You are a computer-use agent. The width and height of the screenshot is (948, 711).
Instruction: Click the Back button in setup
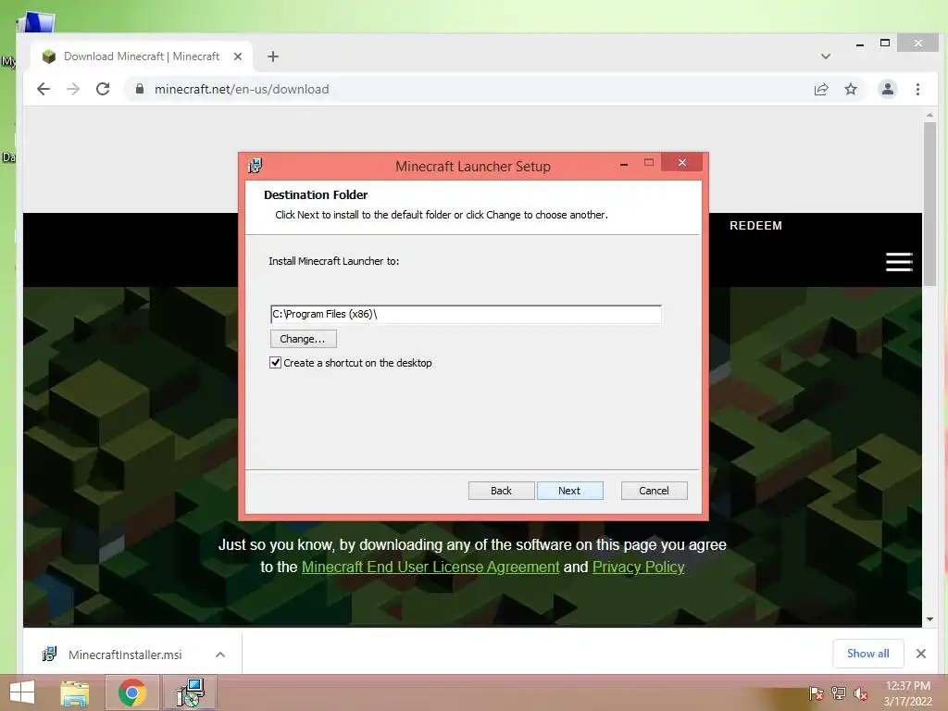click(x=501, y=491)
